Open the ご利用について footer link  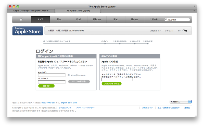tap(65, 108)
